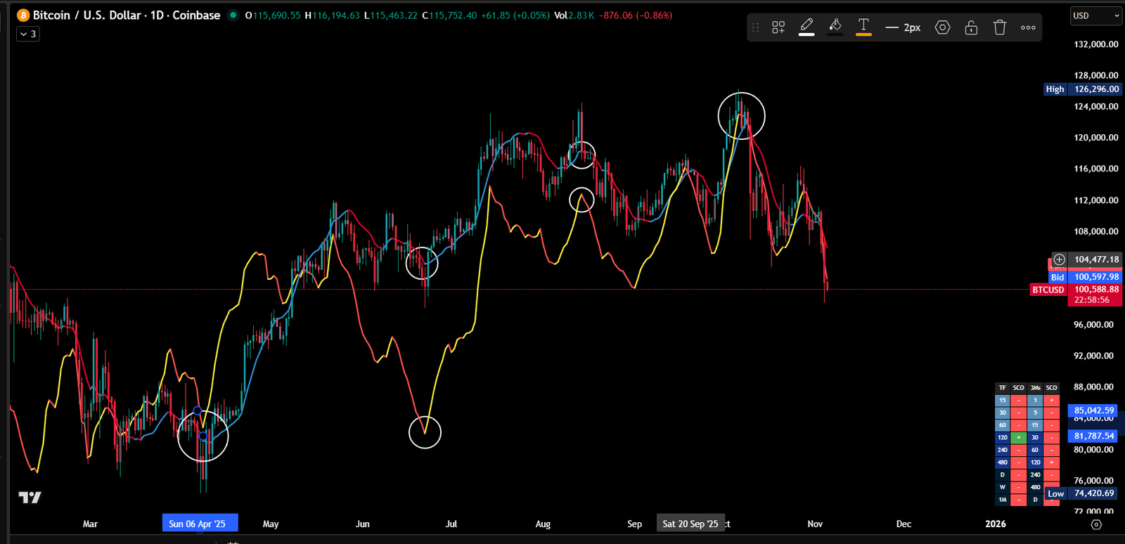Open the USD currency dropdown
The width and height of the screenshot is (1125, 544).
click(1095, 15)
